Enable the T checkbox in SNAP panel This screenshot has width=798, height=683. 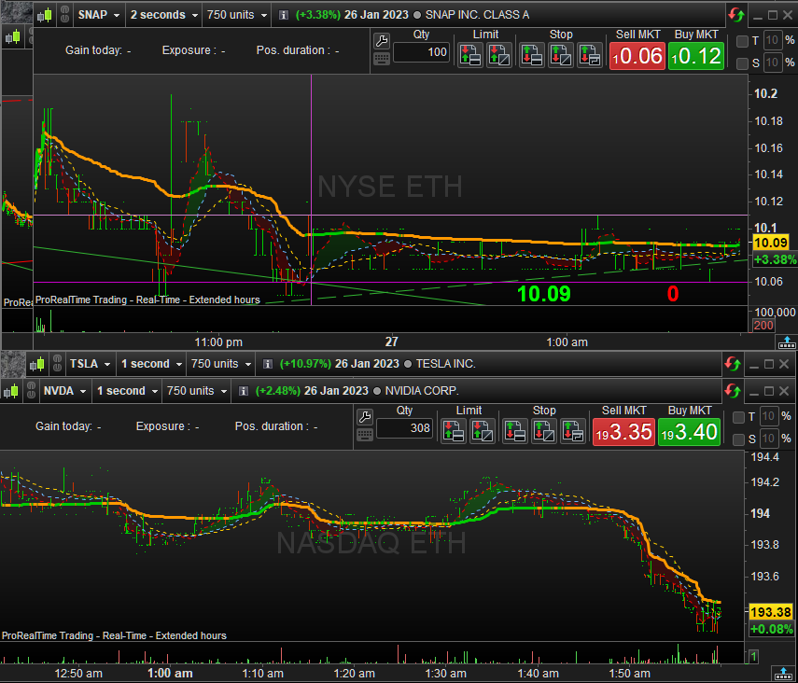(x=742, y=41)
